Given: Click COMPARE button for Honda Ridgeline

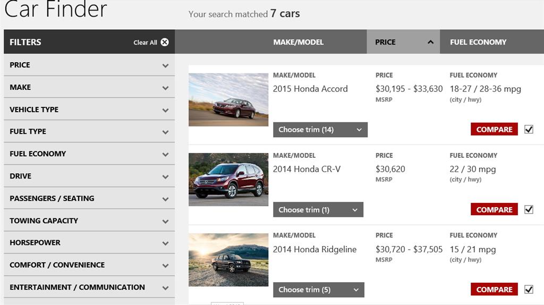Looking at the screenshot, I should coord(494,289).
